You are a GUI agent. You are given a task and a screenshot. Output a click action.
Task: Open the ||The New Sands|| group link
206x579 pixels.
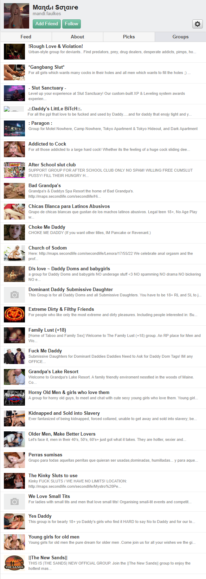tap(48, 558)
